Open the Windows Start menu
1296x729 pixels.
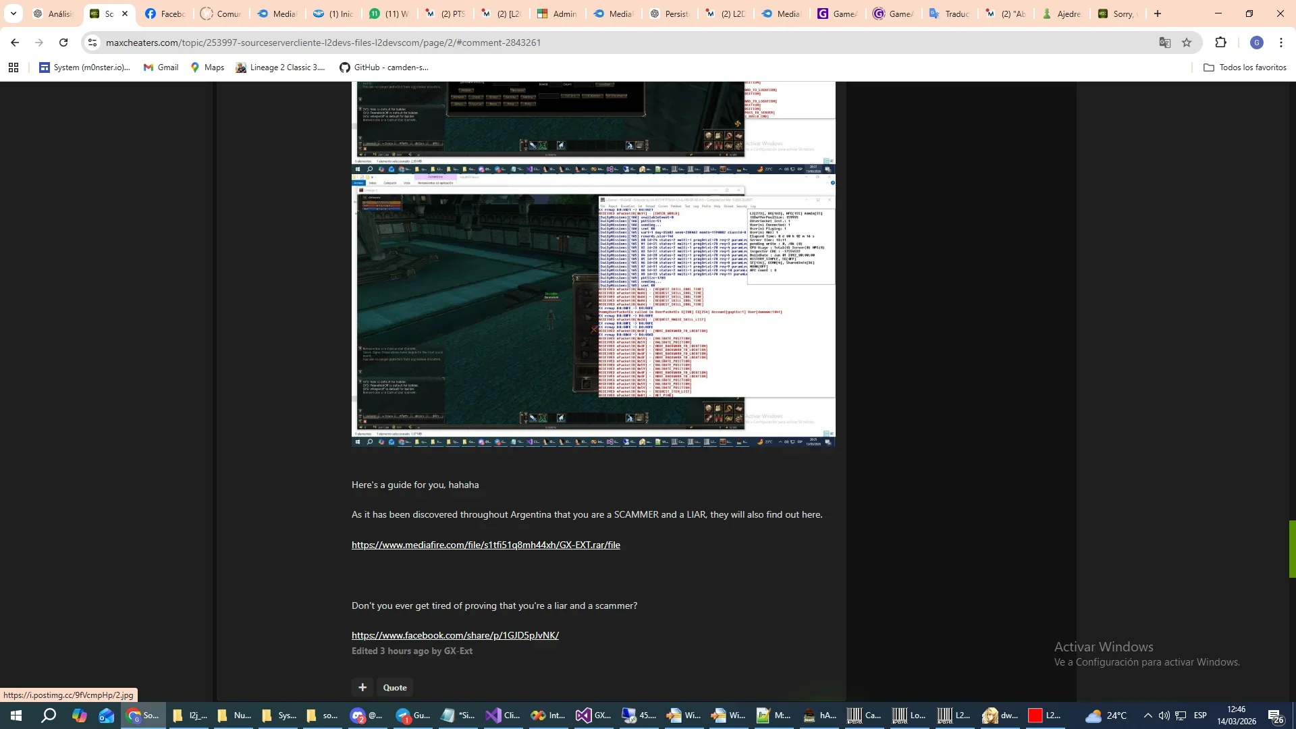(x=16, y=715)
